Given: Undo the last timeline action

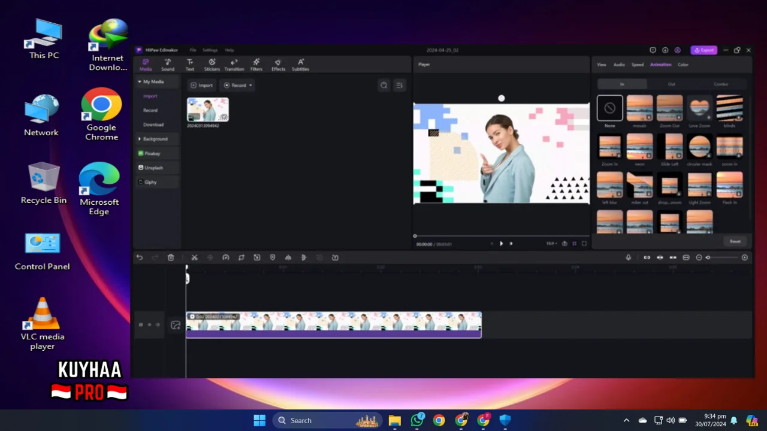Looking at the screenshot, I should click(140, 257).
